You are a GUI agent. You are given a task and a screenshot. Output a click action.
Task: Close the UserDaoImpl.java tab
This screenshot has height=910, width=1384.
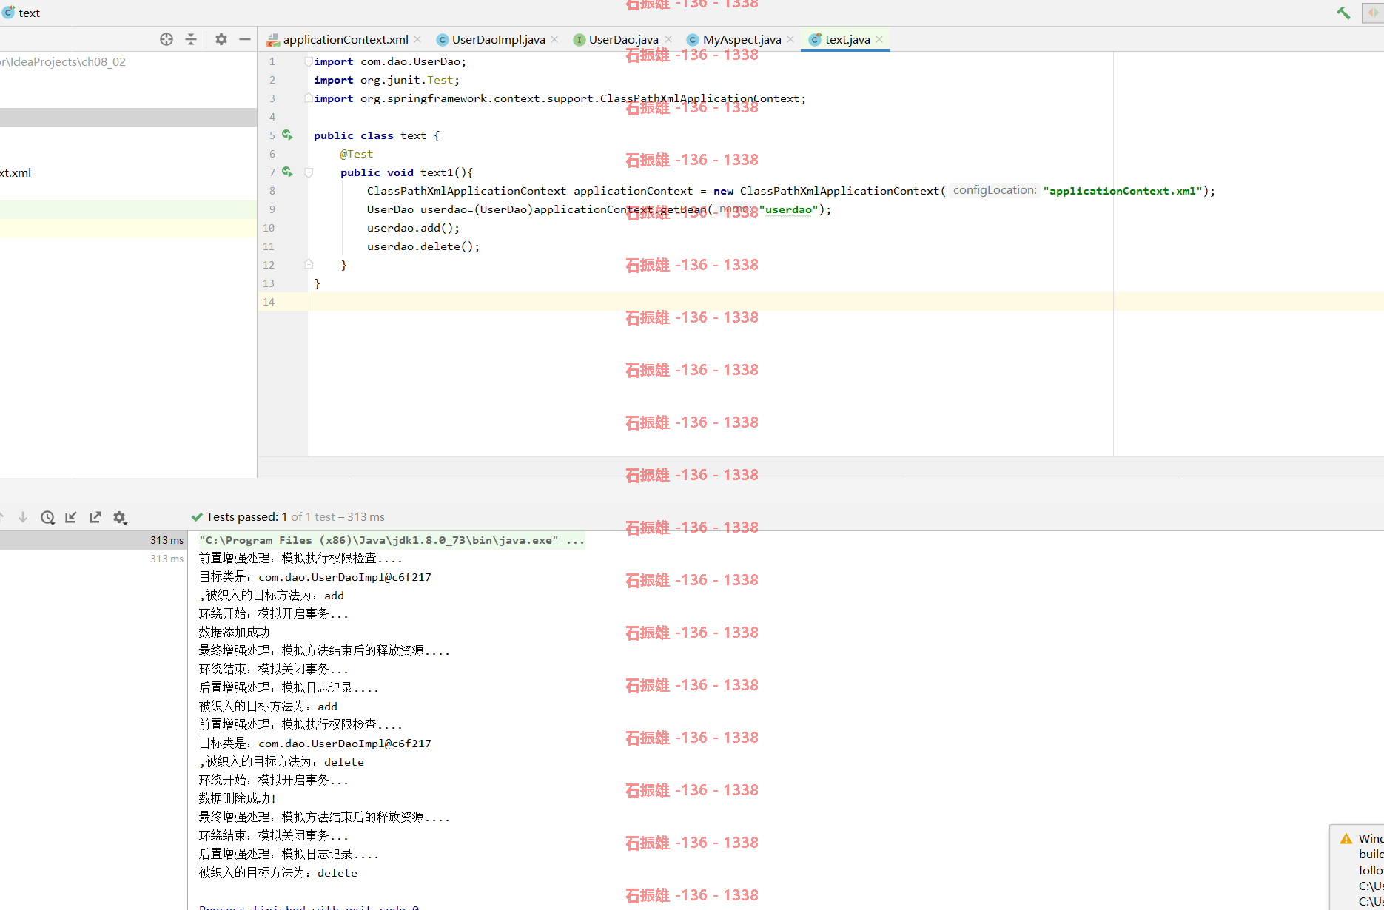554,39
